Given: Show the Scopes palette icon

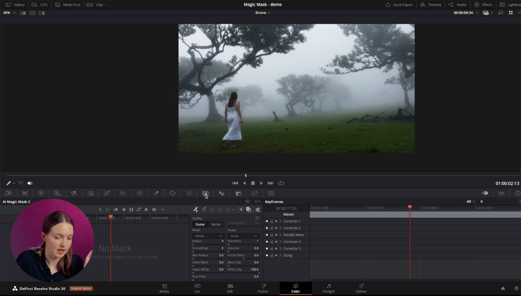Looking at the screenshot, I should tap(501, 193).
